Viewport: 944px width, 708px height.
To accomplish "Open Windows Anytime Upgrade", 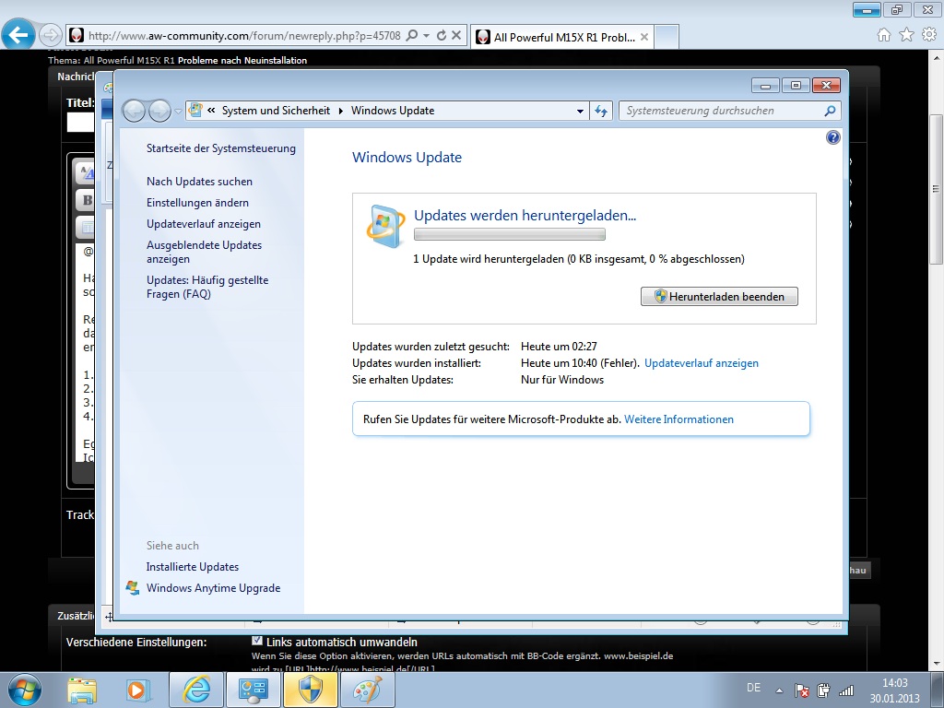I will click(213, 587).
